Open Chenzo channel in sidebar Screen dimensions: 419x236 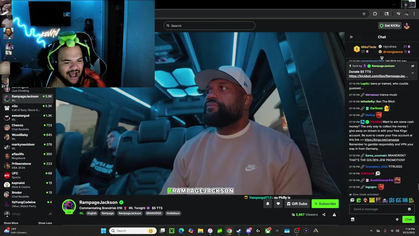pos(28,127)
